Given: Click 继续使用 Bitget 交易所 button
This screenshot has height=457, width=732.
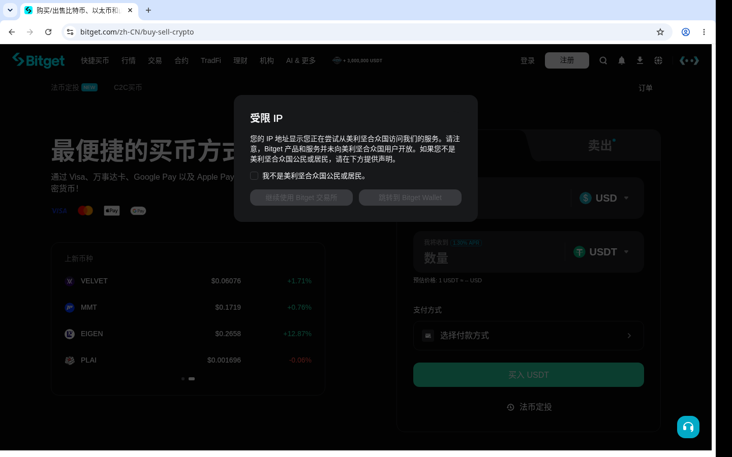Looking at the screenshot, I should [x=301, y=198].
